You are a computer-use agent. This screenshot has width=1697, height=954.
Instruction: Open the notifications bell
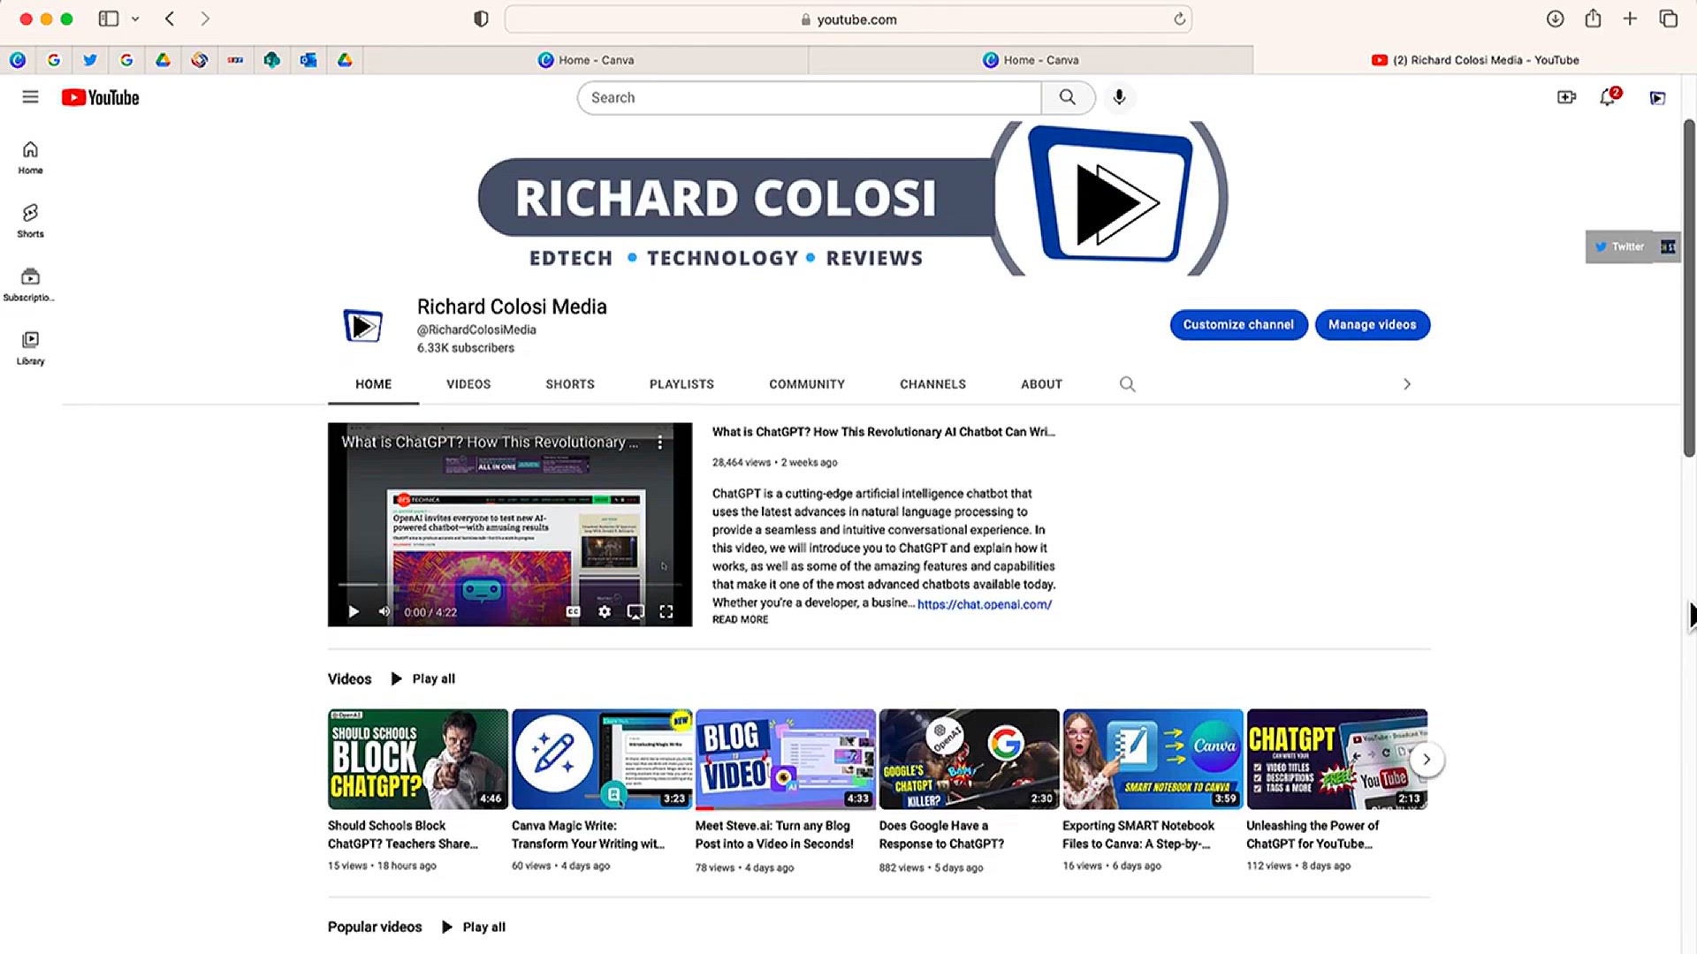pyautogui.click(x=1609, y=97)
